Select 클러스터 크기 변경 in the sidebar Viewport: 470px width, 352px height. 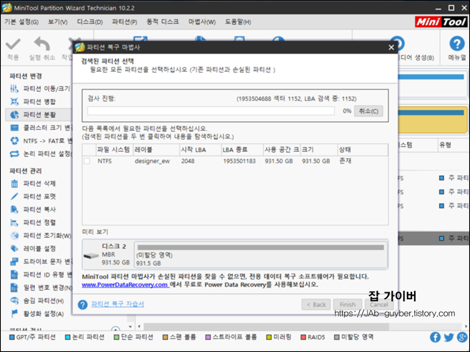41,127
